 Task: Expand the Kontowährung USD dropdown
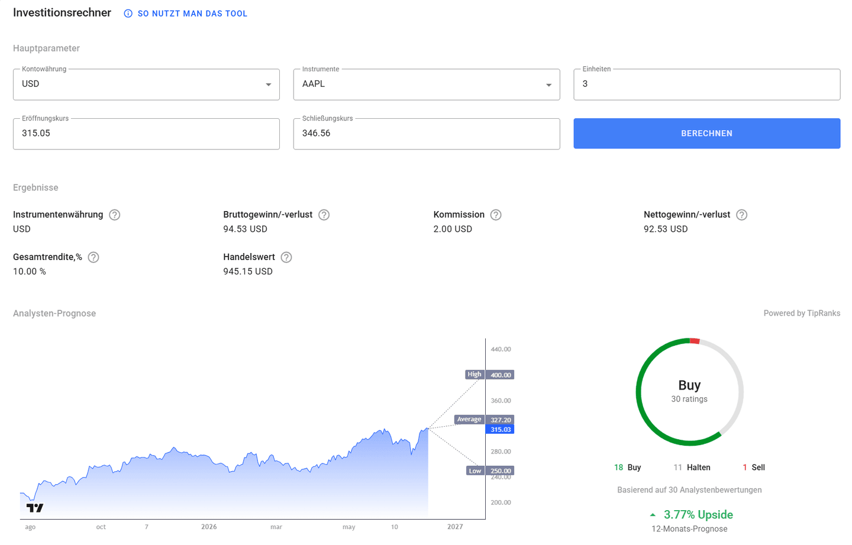[146, 85]
